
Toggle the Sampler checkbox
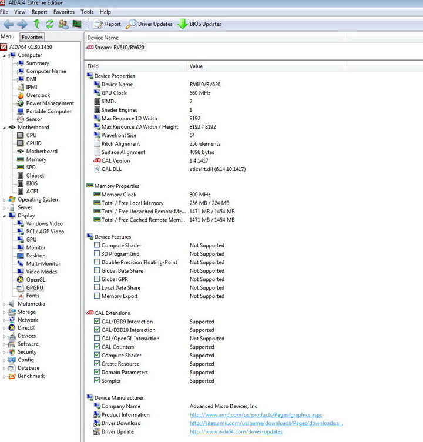[x=97, y=380]
